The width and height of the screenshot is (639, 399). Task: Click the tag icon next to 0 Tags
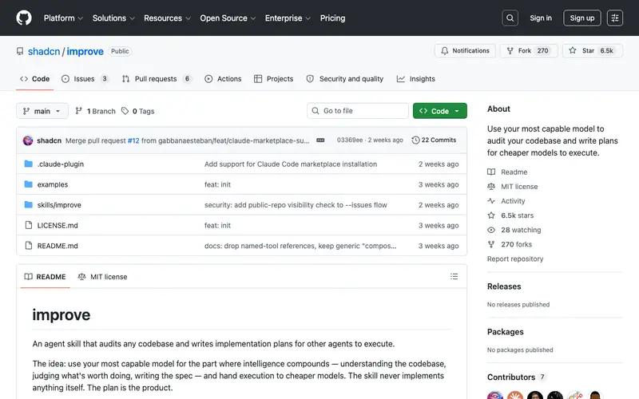point(125,111)
